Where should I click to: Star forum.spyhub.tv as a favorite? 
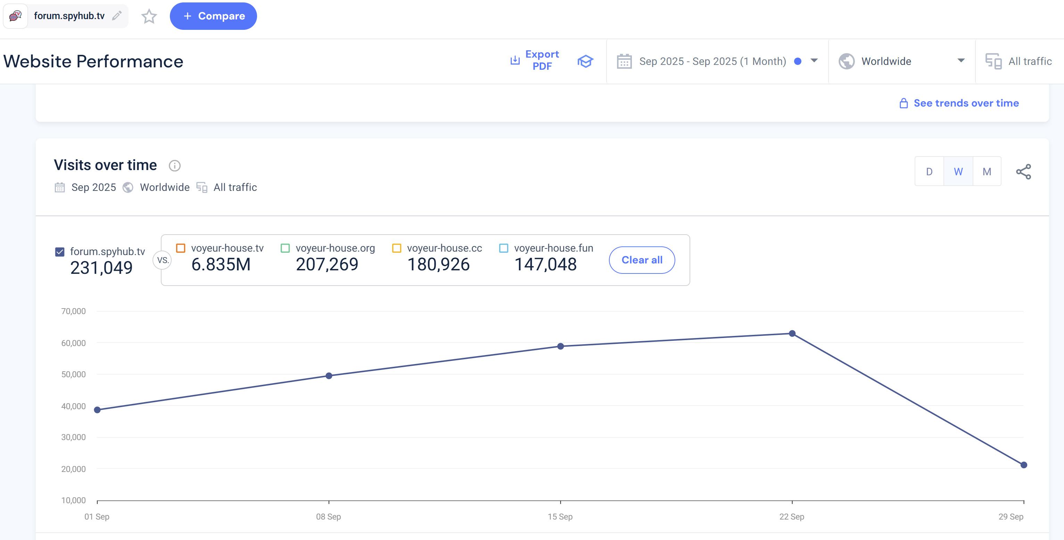149,16
